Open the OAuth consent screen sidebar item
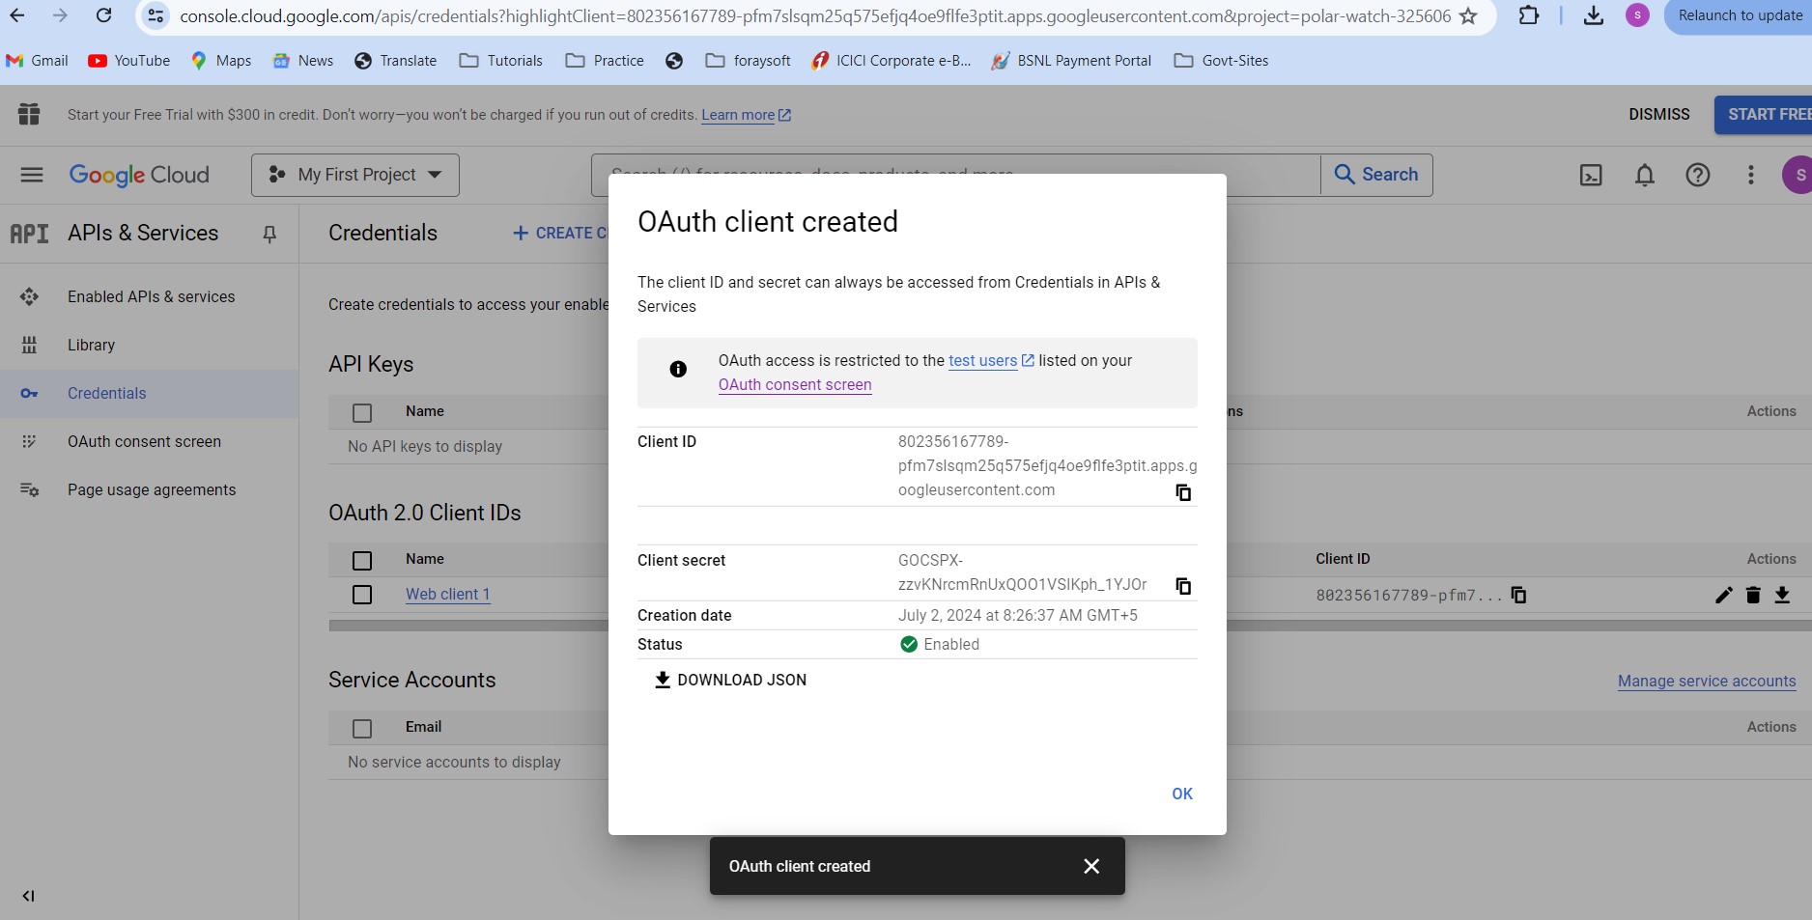 click(144, 441)
